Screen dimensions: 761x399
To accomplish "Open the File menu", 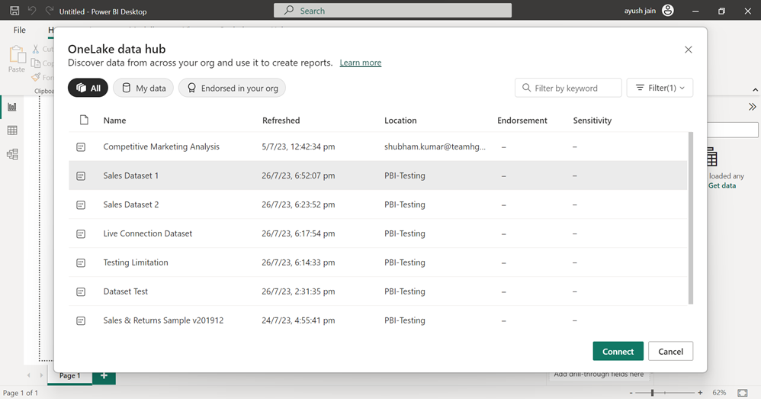I will click(x=19, y=30).
